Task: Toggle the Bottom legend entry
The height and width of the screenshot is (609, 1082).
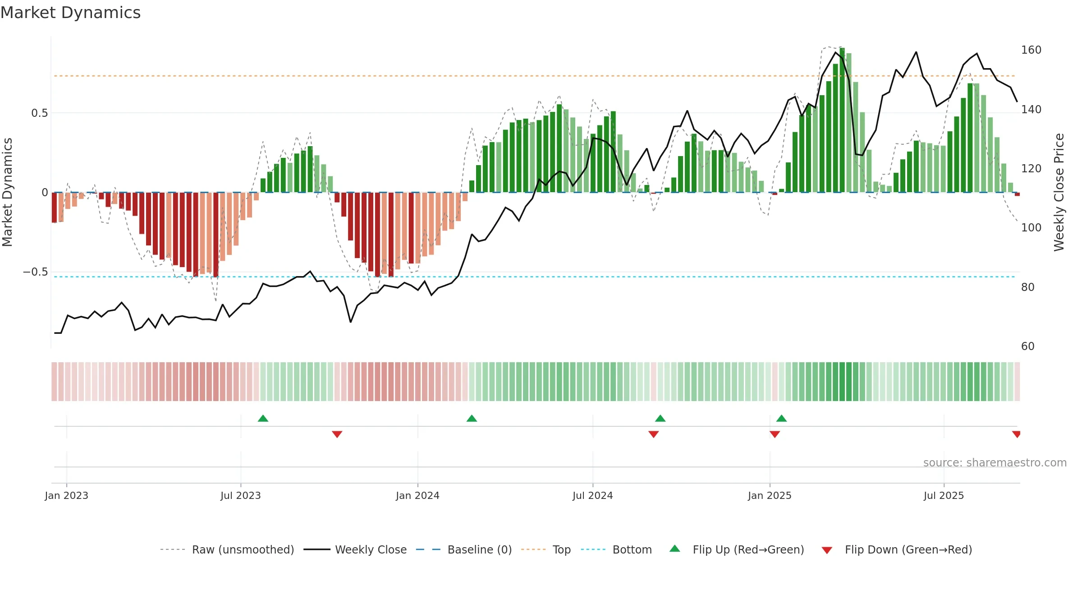Action: [616, 549]
